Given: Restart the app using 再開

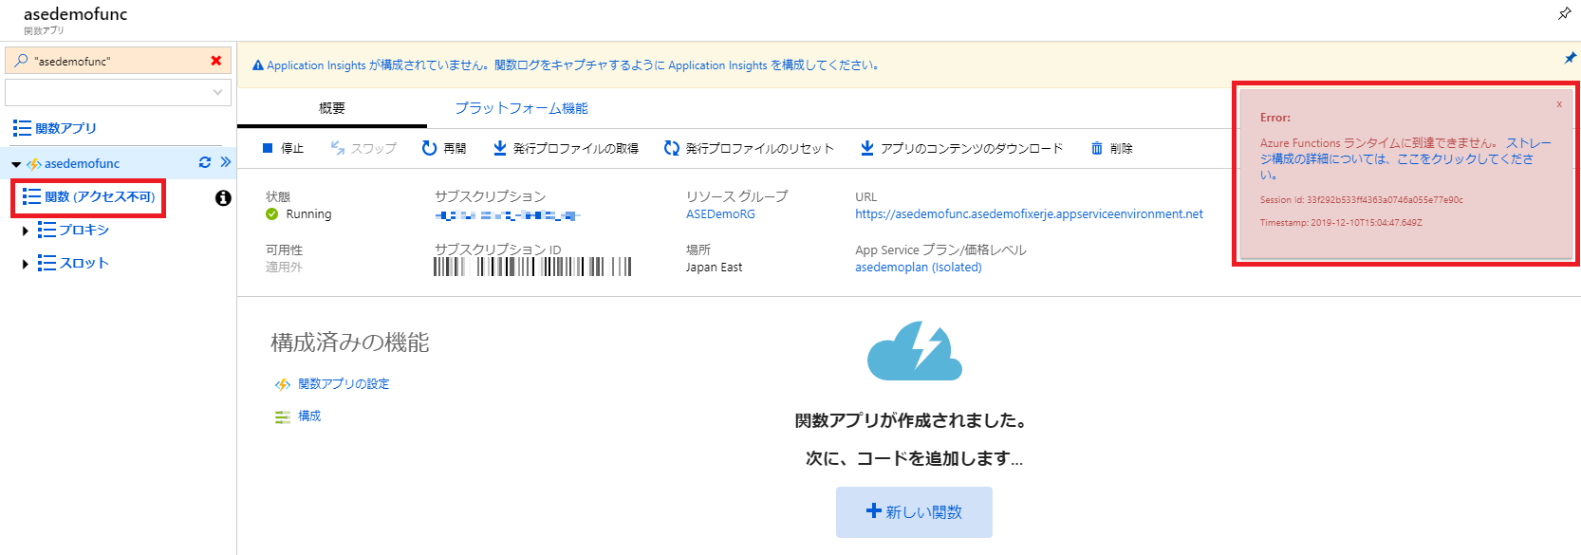Looking at the screenshot, I should [x=444, y=148].
